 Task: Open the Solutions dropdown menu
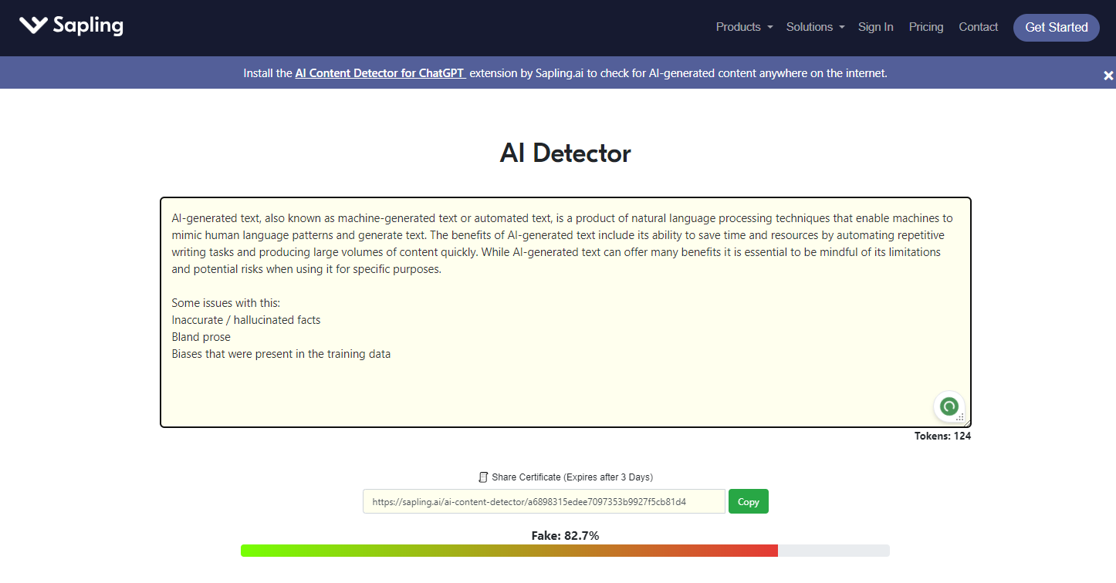click(x=815, y=27)
